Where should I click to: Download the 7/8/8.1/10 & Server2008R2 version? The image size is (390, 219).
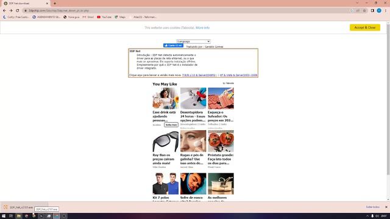point(199,75)
